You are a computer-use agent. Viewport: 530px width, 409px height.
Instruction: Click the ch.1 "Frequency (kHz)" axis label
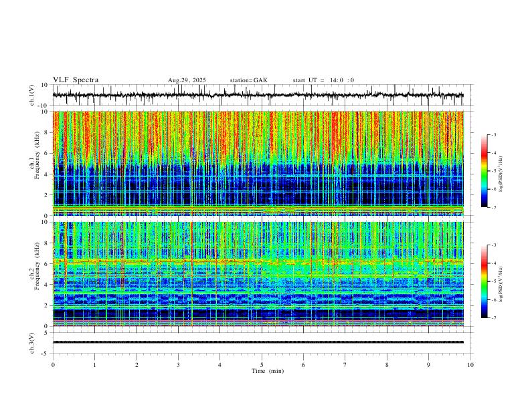(x=37, y=156)
